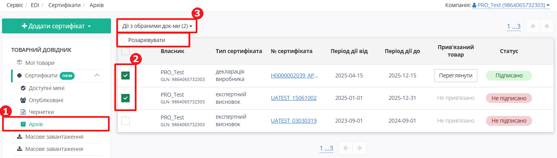557x158 pixels.
Task: Open Дії з обраними док-ми dropdown
Action: [x=157, y=26]
